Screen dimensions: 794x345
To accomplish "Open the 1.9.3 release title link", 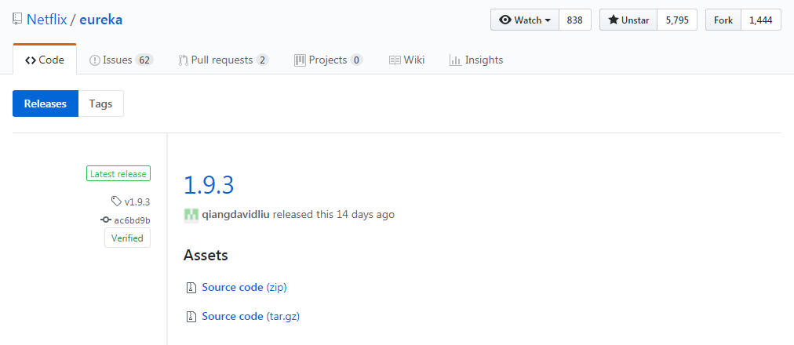I will pos(209,185).
